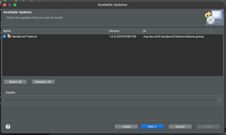Open help via the question mark icon
Screen dimensions: 226x135
8,127
